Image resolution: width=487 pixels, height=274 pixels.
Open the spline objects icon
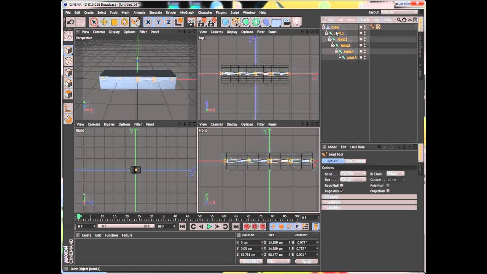tap(236, 22)
